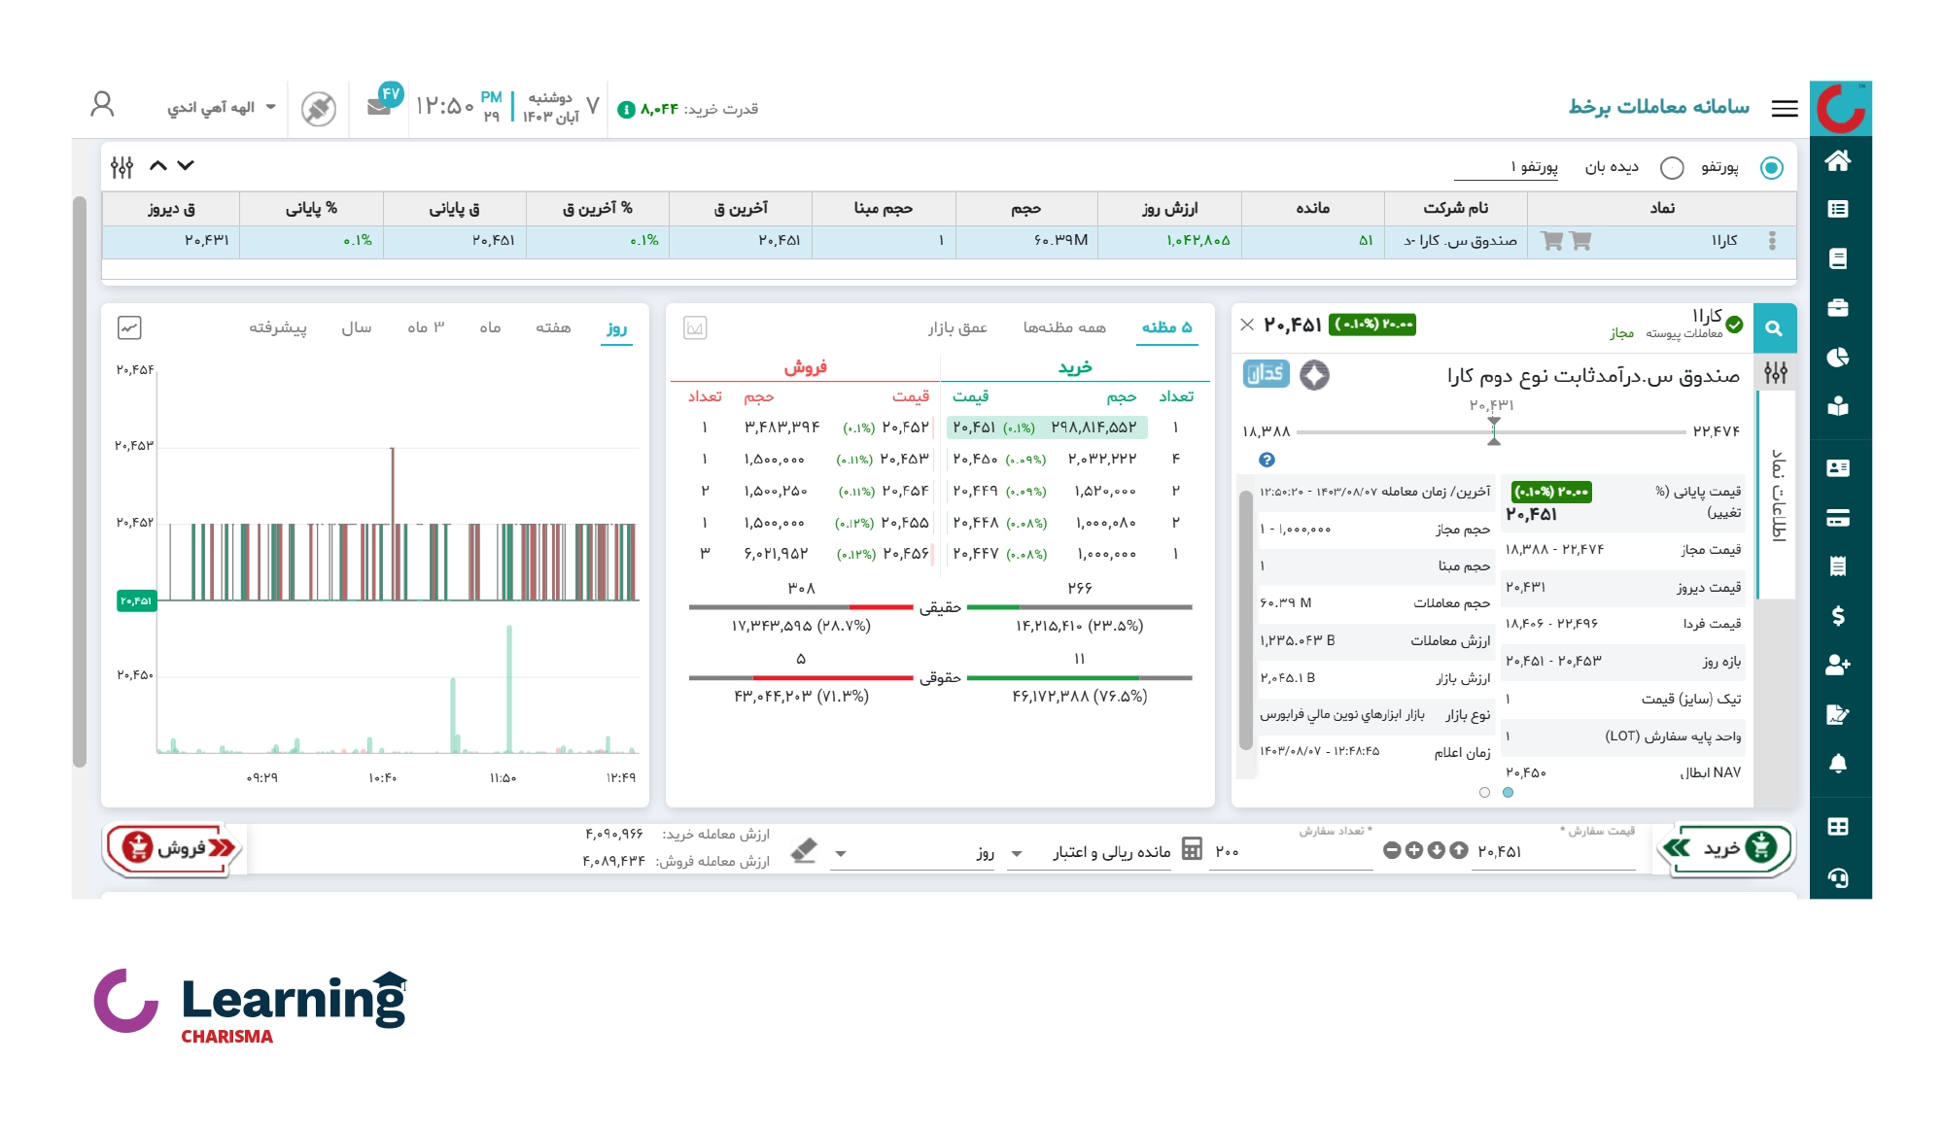Open the messages envelope icon with badge 47

[380, 107]
